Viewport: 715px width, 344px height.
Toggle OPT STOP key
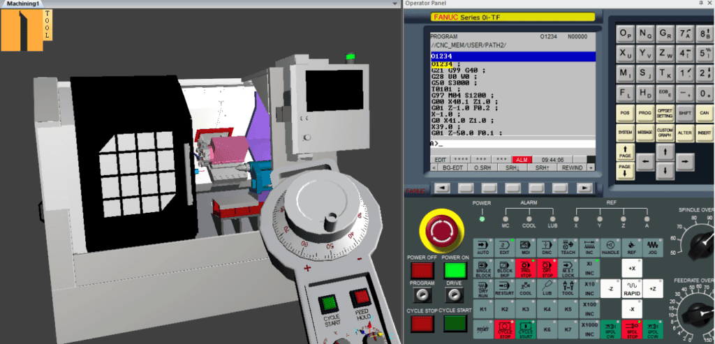(x=546, y=269)
